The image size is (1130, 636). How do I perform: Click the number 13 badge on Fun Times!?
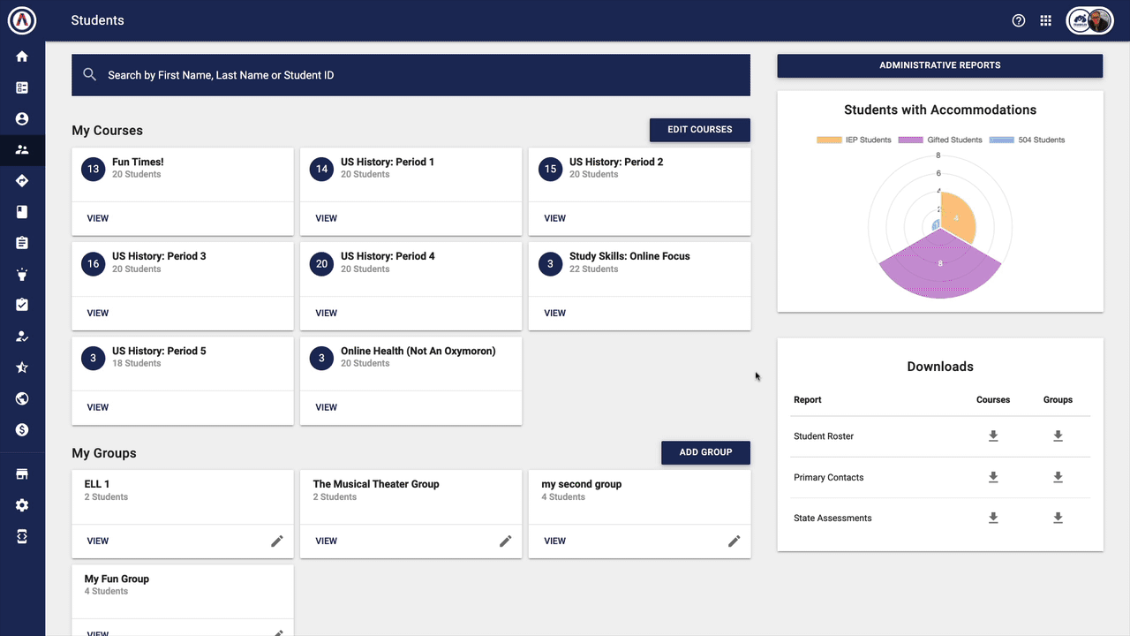coord(94,169)
